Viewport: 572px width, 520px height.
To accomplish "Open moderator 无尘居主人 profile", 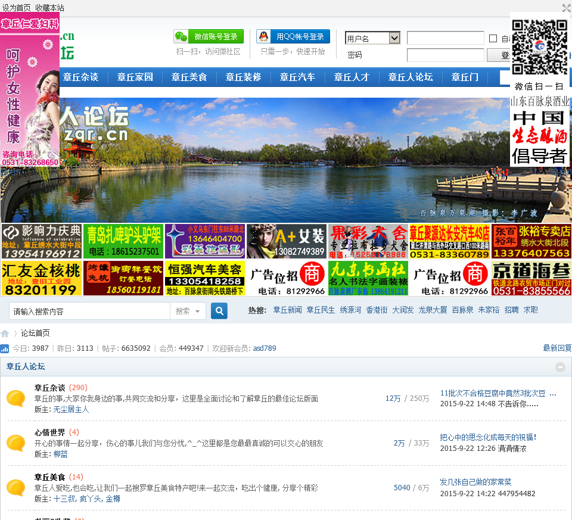I will click(x=71, y=410).
